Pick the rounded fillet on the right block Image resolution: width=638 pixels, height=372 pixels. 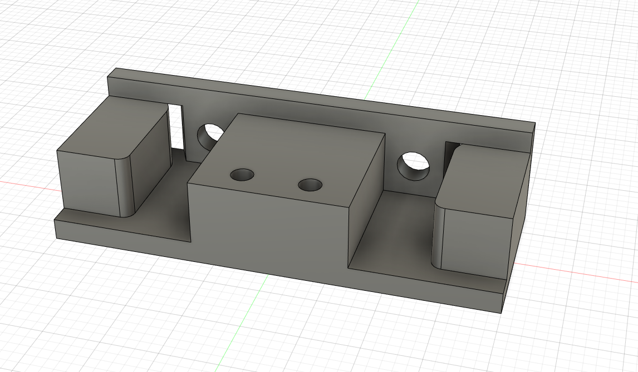coord(438,234)
